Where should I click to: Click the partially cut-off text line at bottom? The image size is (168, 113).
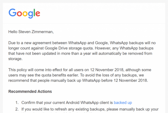(x=57, y=112)
